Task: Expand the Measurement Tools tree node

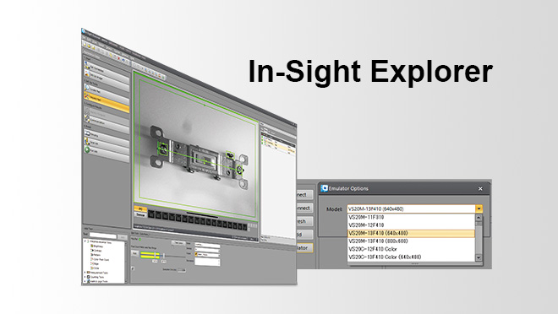Action: point(85,273)
